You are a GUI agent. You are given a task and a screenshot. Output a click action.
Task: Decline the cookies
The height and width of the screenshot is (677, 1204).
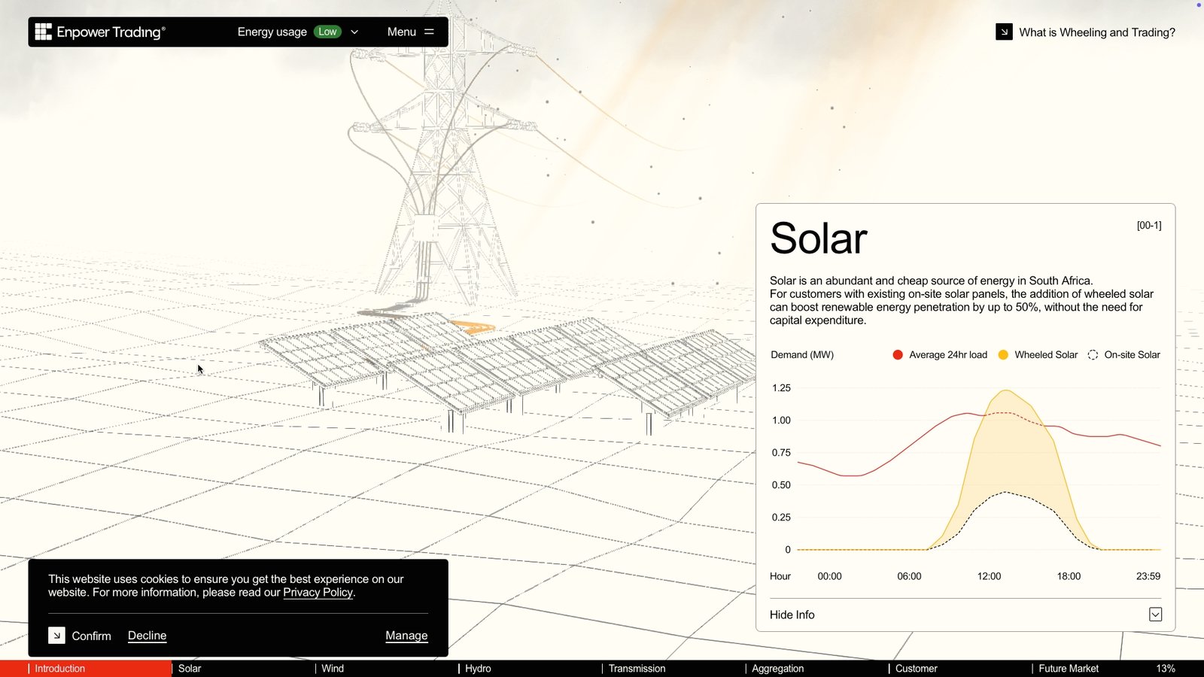pos(147,636)
